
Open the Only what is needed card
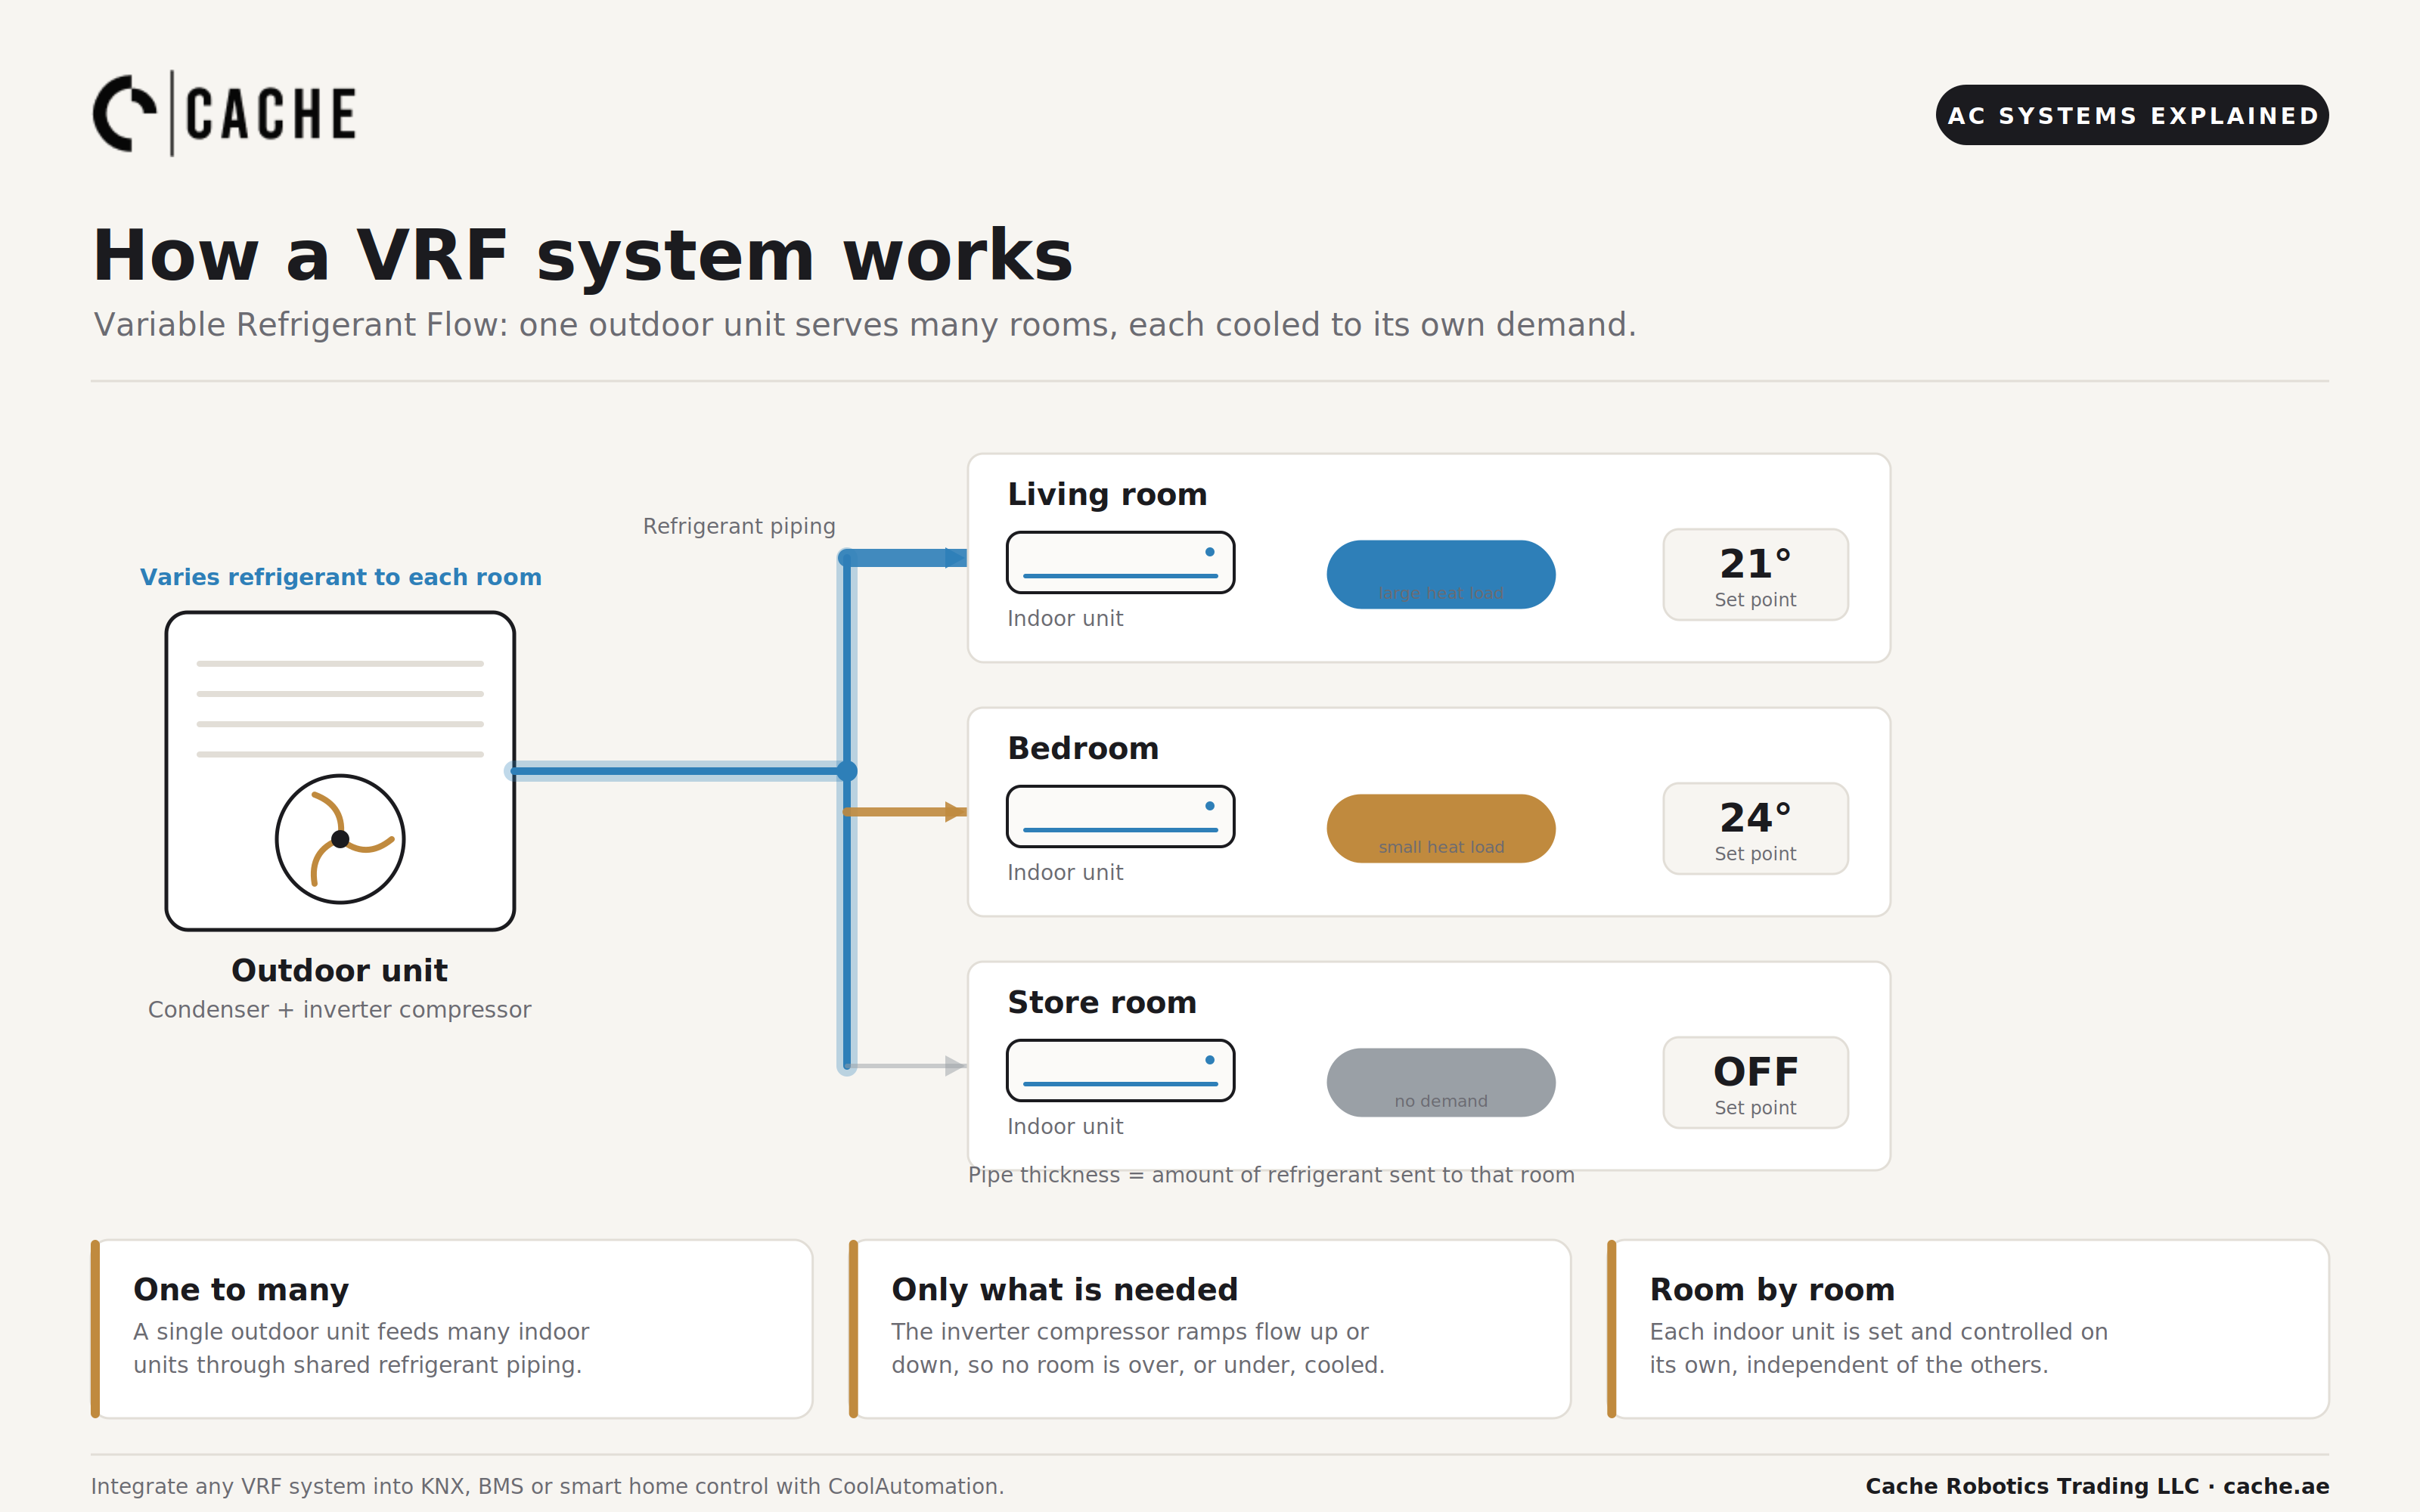pos(1210,1329)
